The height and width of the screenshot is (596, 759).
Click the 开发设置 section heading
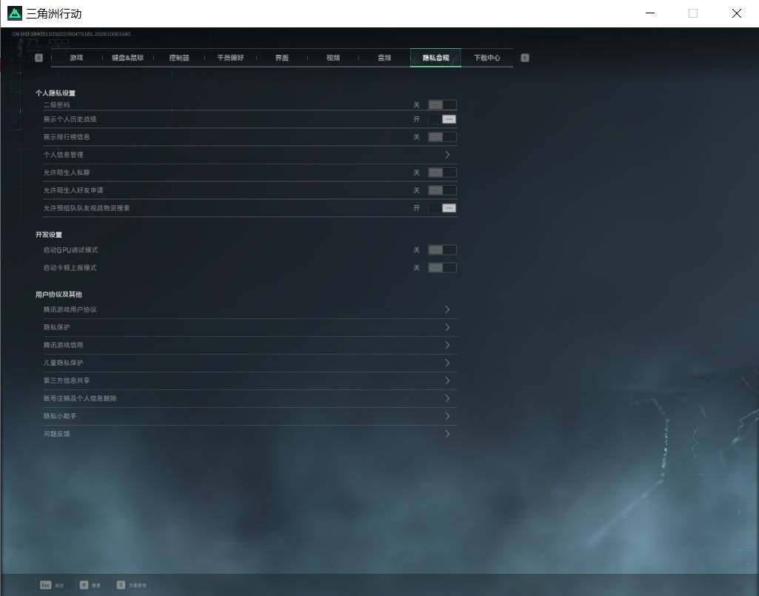tap(49, 235)
